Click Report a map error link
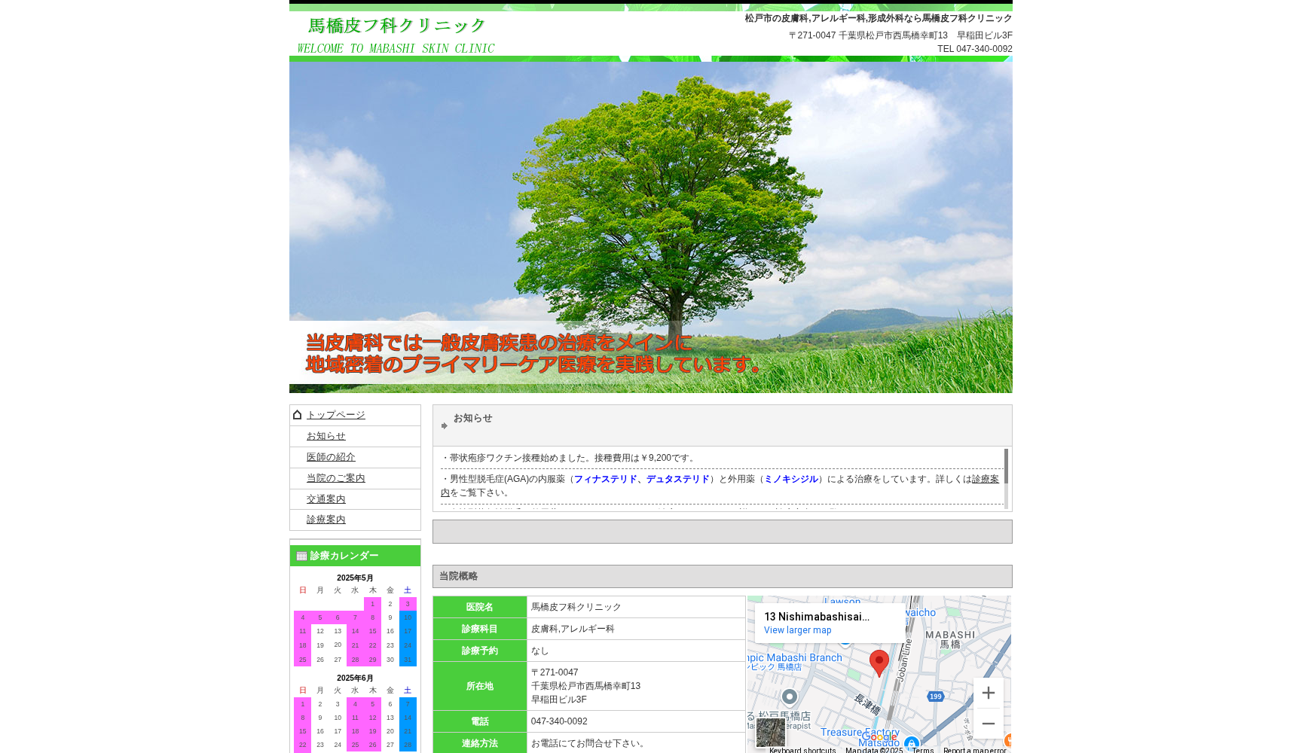Screen dimensions: 1302x753 point(975,750)
